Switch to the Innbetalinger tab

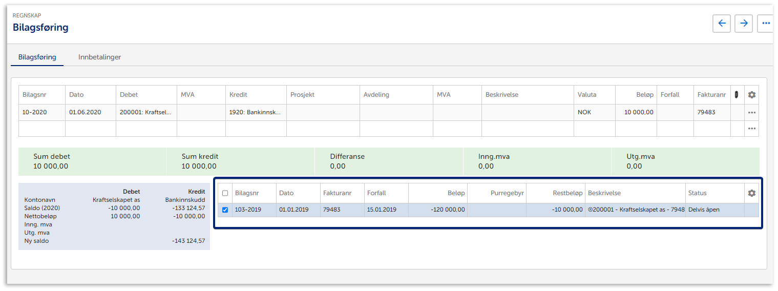coord(99,57)
